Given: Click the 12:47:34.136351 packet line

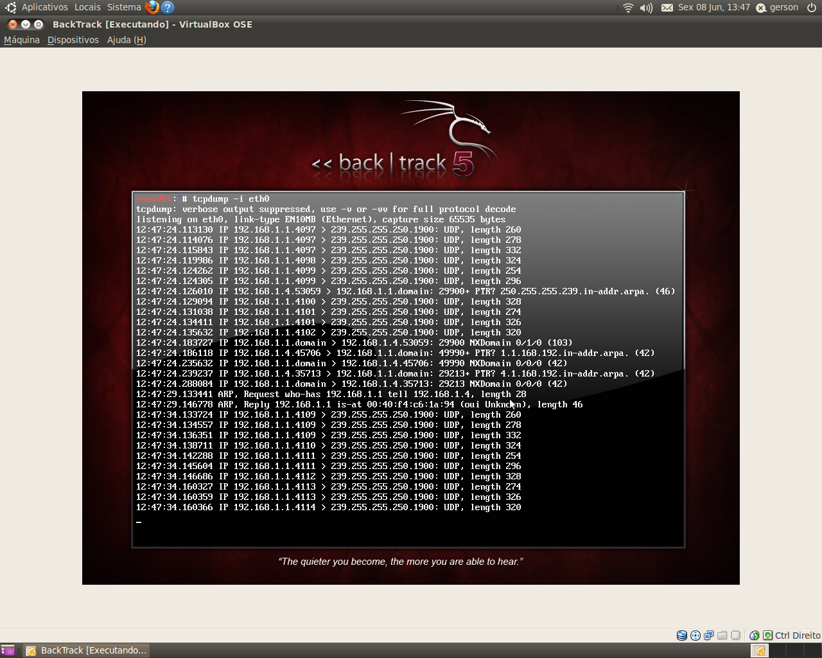Looking at the screenshot, I should (328, 436).
